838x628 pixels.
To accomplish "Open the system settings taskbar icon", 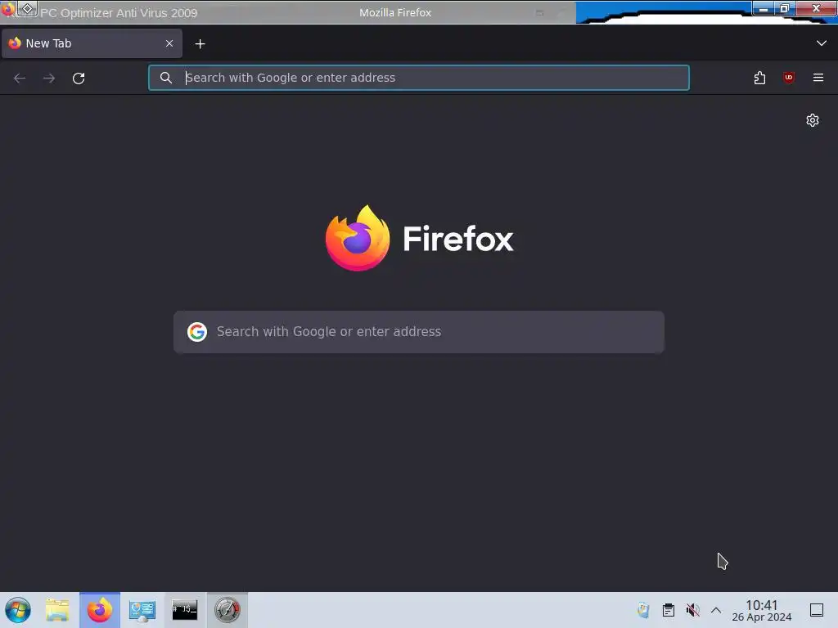I will click(x=142, y=610).
